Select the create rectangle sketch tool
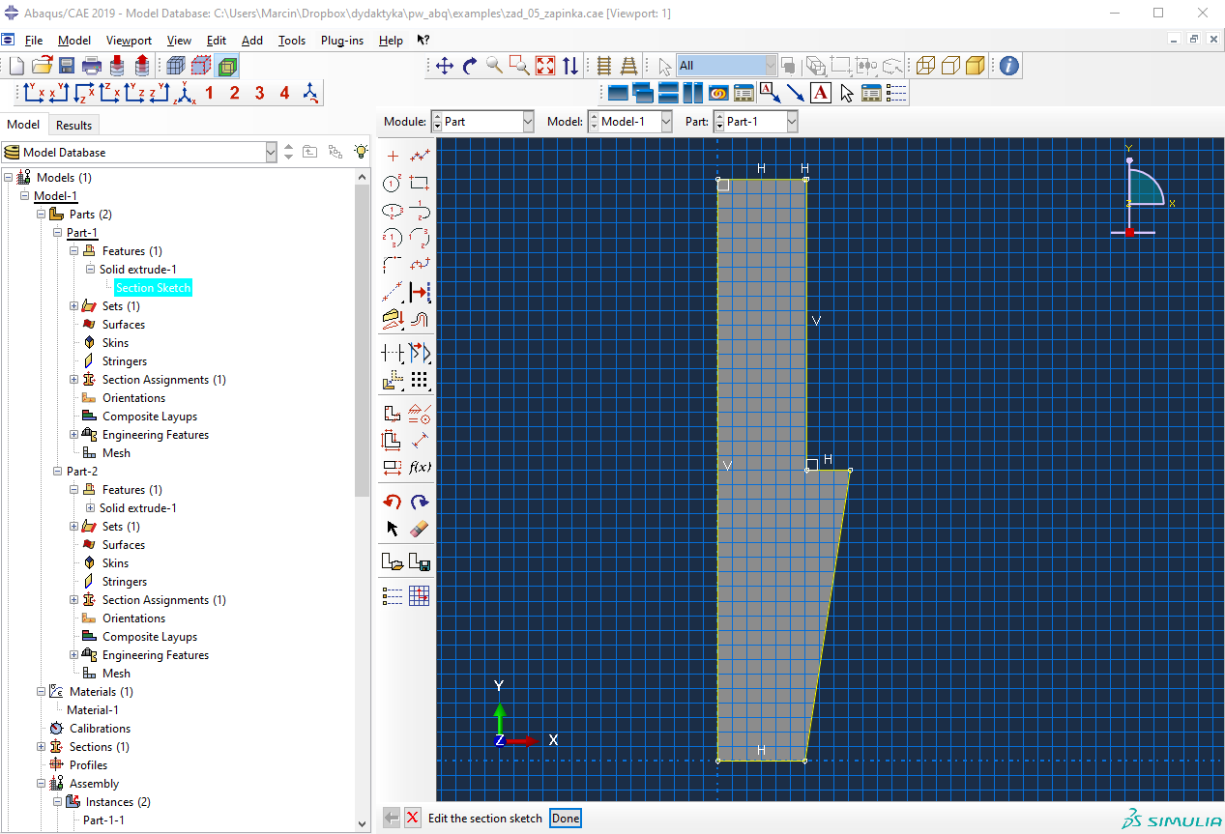The width and height of the screenshot is (1225, 834). pyautogui.click(x=419, y=184)
